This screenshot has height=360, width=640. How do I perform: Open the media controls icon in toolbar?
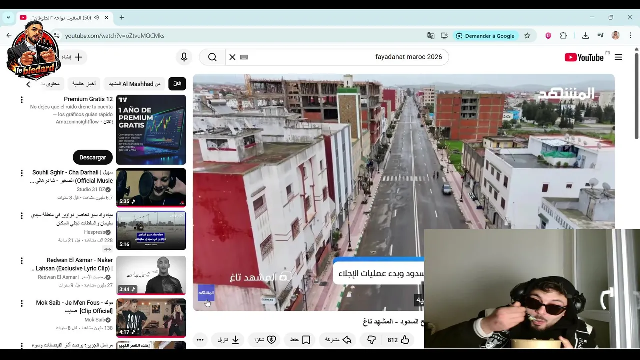pyautogui.click(x=600, y=36)
